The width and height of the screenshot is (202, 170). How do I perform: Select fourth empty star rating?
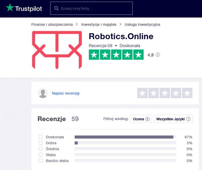coord(176,93)
